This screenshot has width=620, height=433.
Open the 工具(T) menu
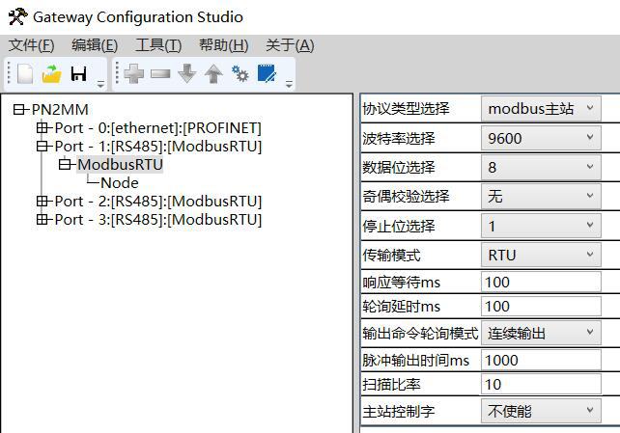click(158, 45)
